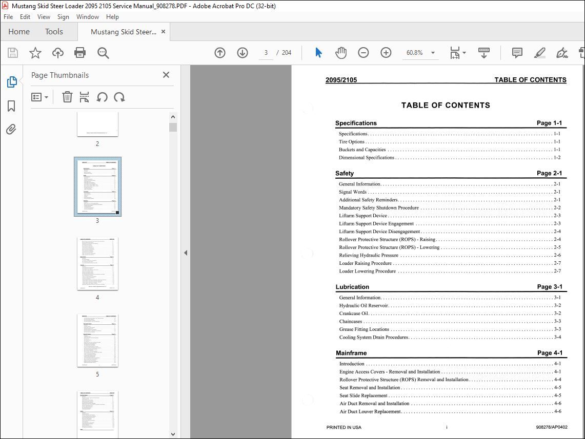585x439 pixels.
Task: Open the zoom percentage dropdown
Action: point(433,52)
